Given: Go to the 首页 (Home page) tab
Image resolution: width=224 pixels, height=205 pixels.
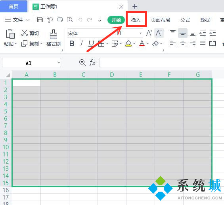Looking at the screenshot, I should (x=13, y=6).
